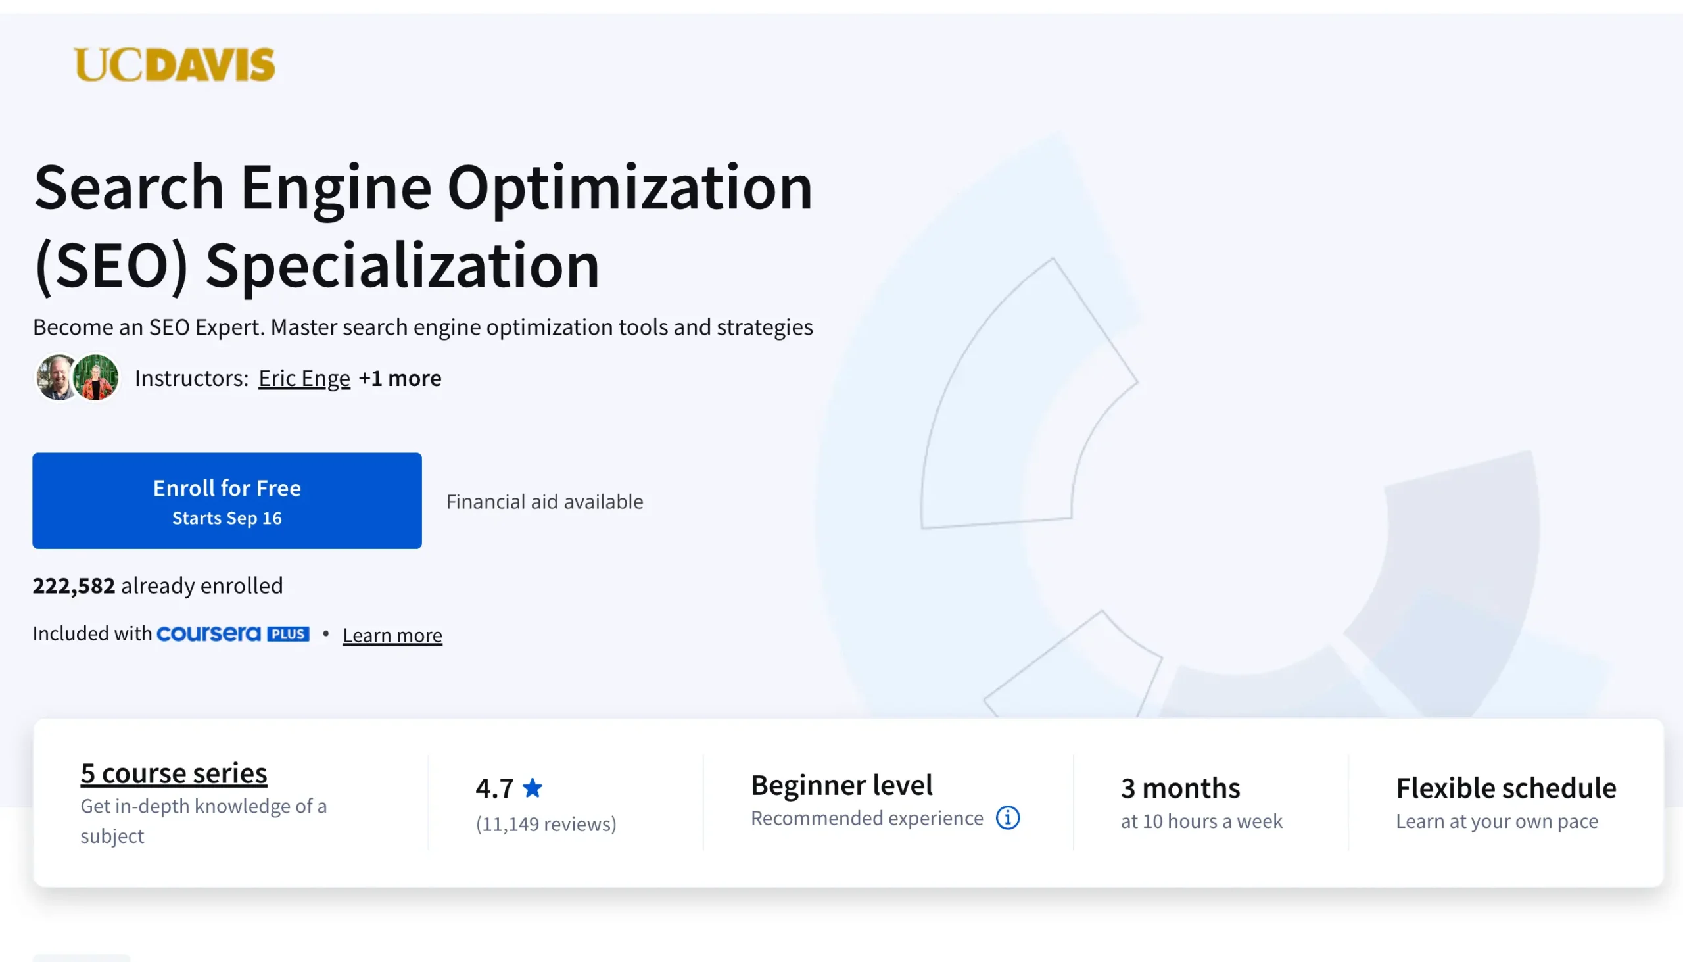Click the UC Davis logo
Image resolution: width=1683 pixels, height=962 pixels.
pos(174,64)
